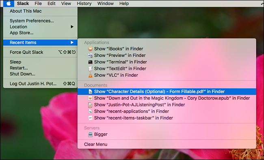This screenshot has height=160, width=264.
Task: Click the Terminal app icon
Action: click(91, 62)
